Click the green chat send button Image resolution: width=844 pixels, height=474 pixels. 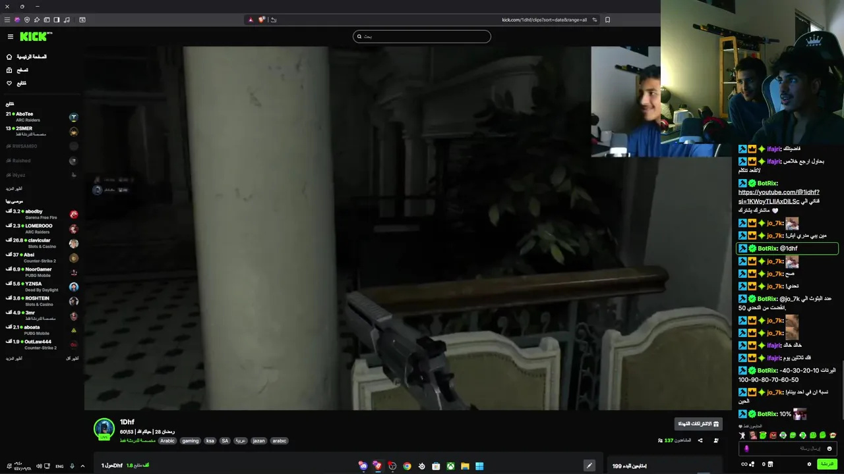tap(826, 464)
